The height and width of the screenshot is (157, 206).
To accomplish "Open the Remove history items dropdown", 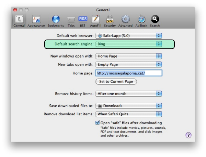I will [x=129, y=94].
